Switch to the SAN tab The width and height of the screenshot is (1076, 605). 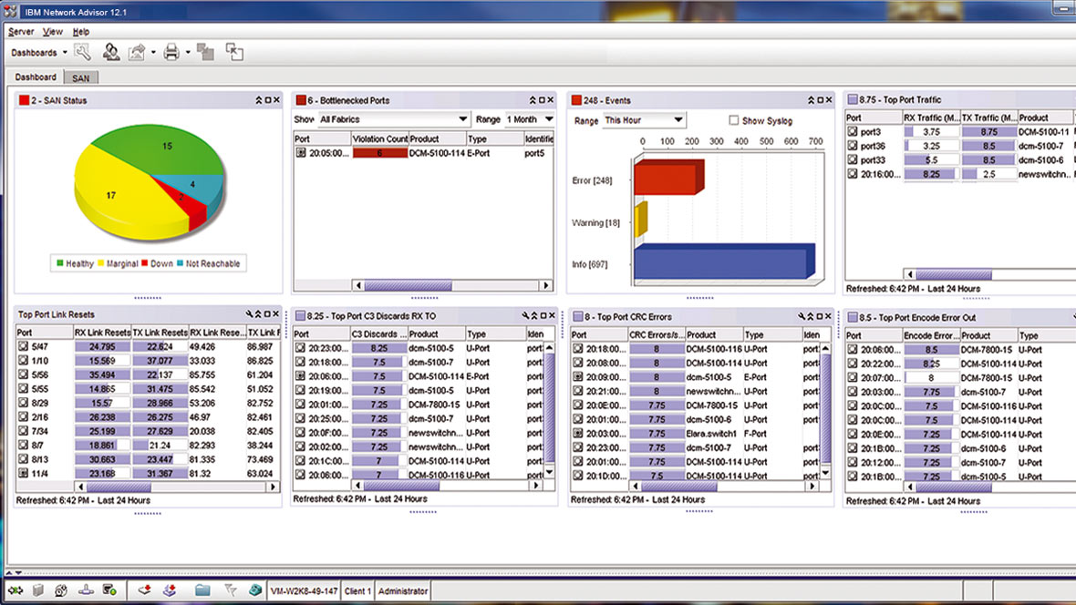[80, 77]
